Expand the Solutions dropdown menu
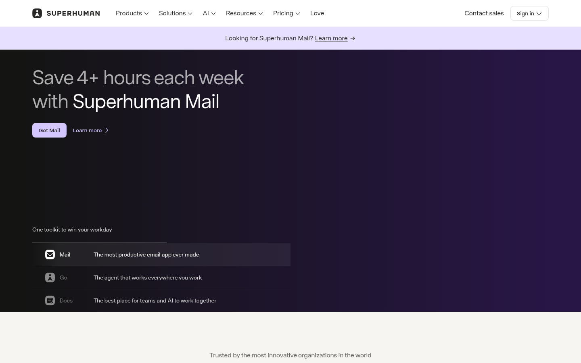 tap(176, 13)
